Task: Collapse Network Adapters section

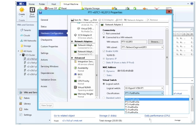Action: coord(72,41)
